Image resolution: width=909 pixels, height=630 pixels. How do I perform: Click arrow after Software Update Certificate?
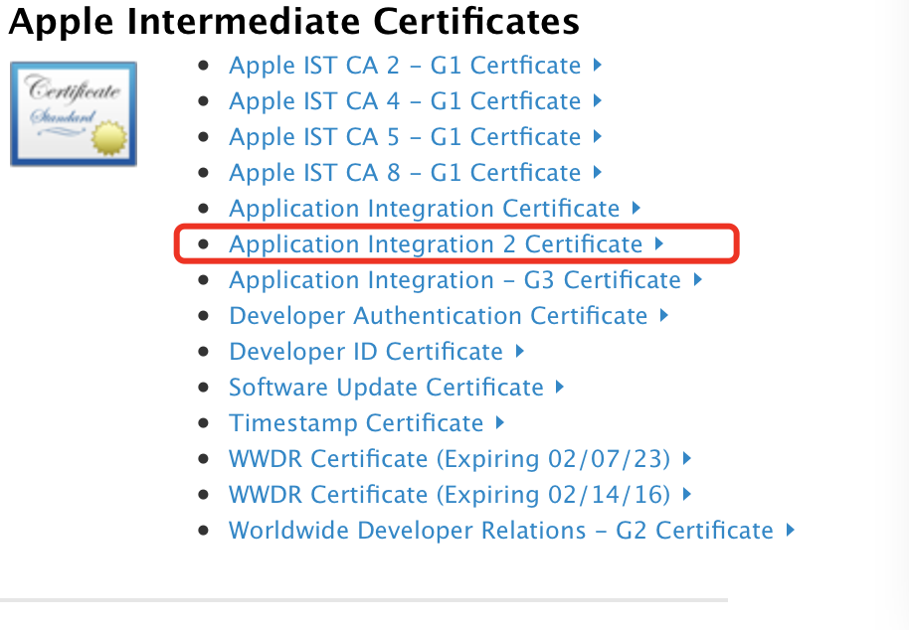point(561,388)
